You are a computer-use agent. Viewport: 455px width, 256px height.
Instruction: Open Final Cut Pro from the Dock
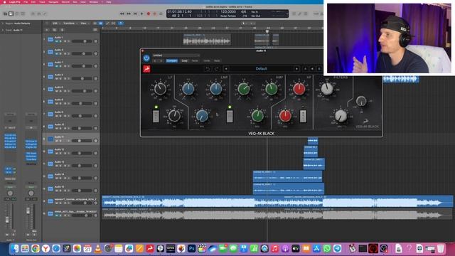(202, 248)
